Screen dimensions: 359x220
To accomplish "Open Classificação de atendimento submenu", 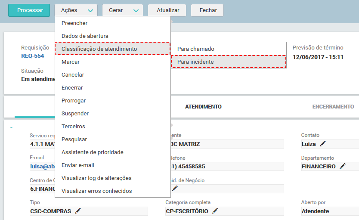I will click(x=113, y=49).
